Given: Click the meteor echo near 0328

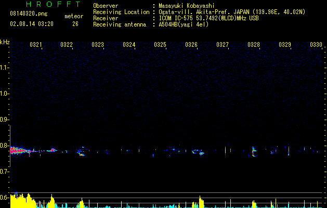Looking at the screenshot, I should click(x=254, y=152).
